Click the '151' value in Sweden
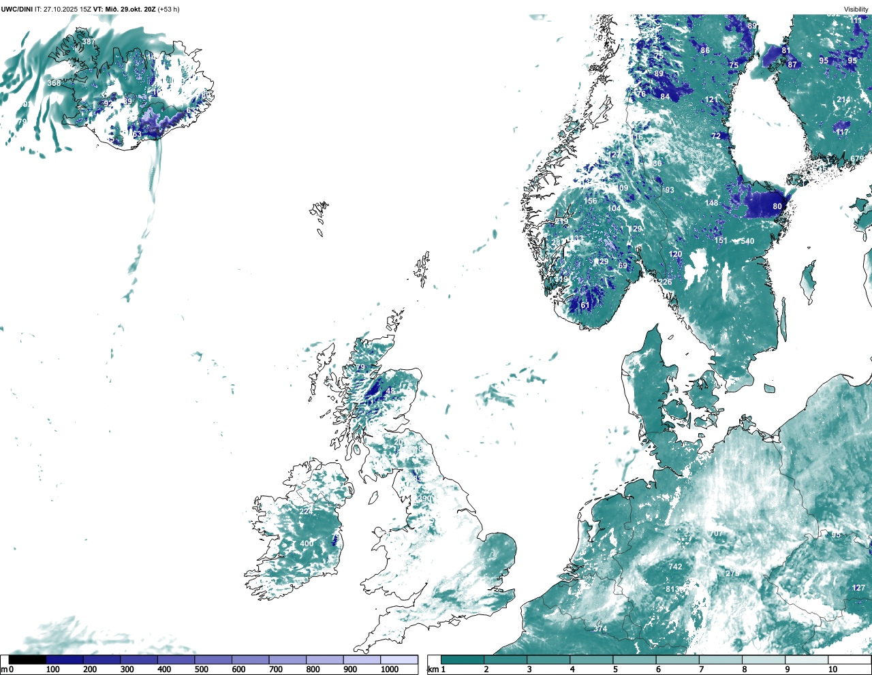The width and height of the screenshot is (872, 675). click(721, 240)
